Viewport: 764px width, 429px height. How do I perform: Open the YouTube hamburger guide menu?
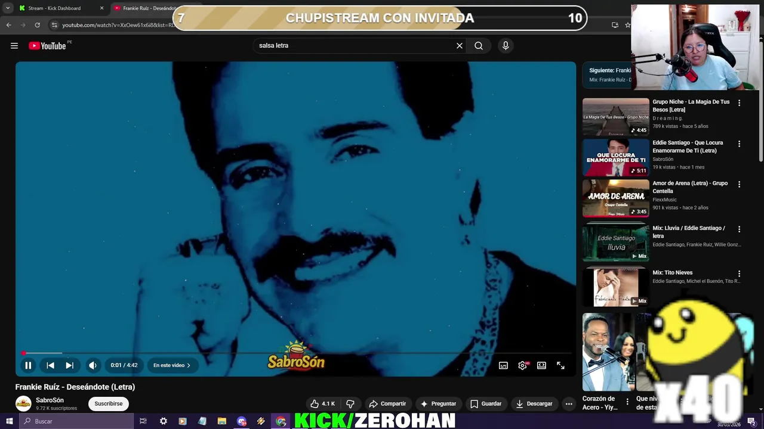pyautogui.click(x=14, y=46)
